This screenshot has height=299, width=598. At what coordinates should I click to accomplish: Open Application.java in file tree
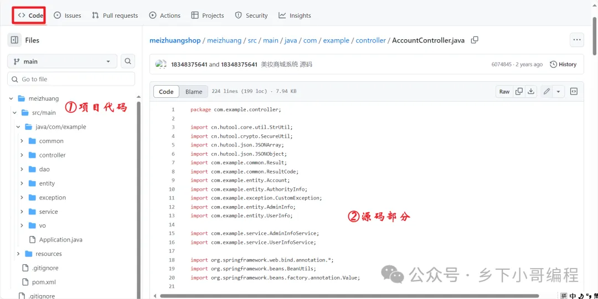pos(61,239)
